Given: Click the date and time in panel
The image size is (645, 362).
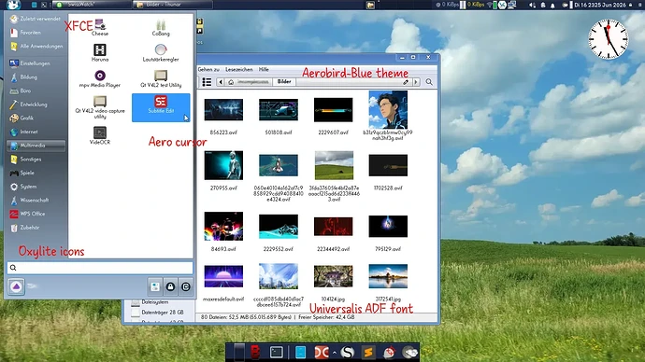Looking at the screenshot, I should [x=600, y=5].
